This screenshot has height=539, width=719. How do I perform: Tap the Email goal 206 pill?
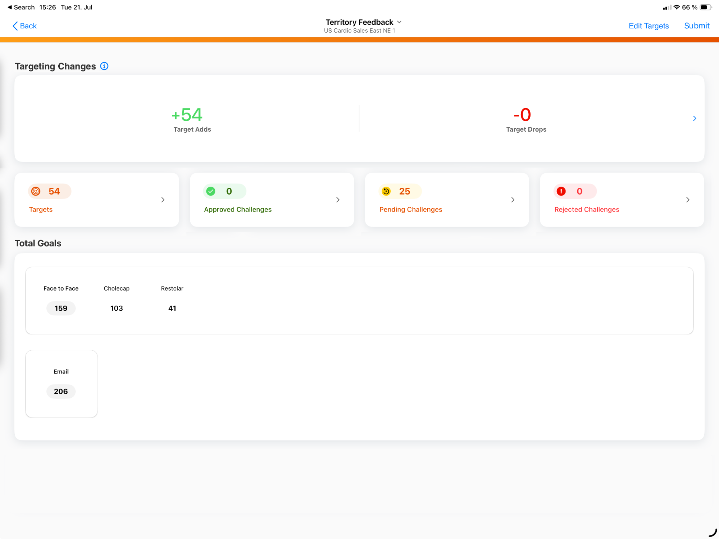point(61,392)
